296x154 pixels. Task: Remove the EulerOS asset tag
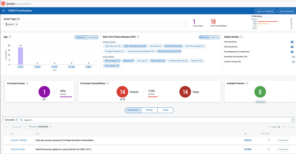pyautogui.click(x=17, y=24)
